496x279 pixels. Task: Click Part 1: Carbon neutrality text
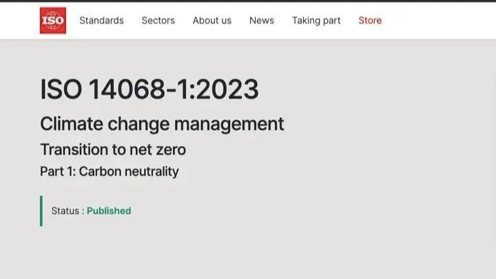point(110,172)
